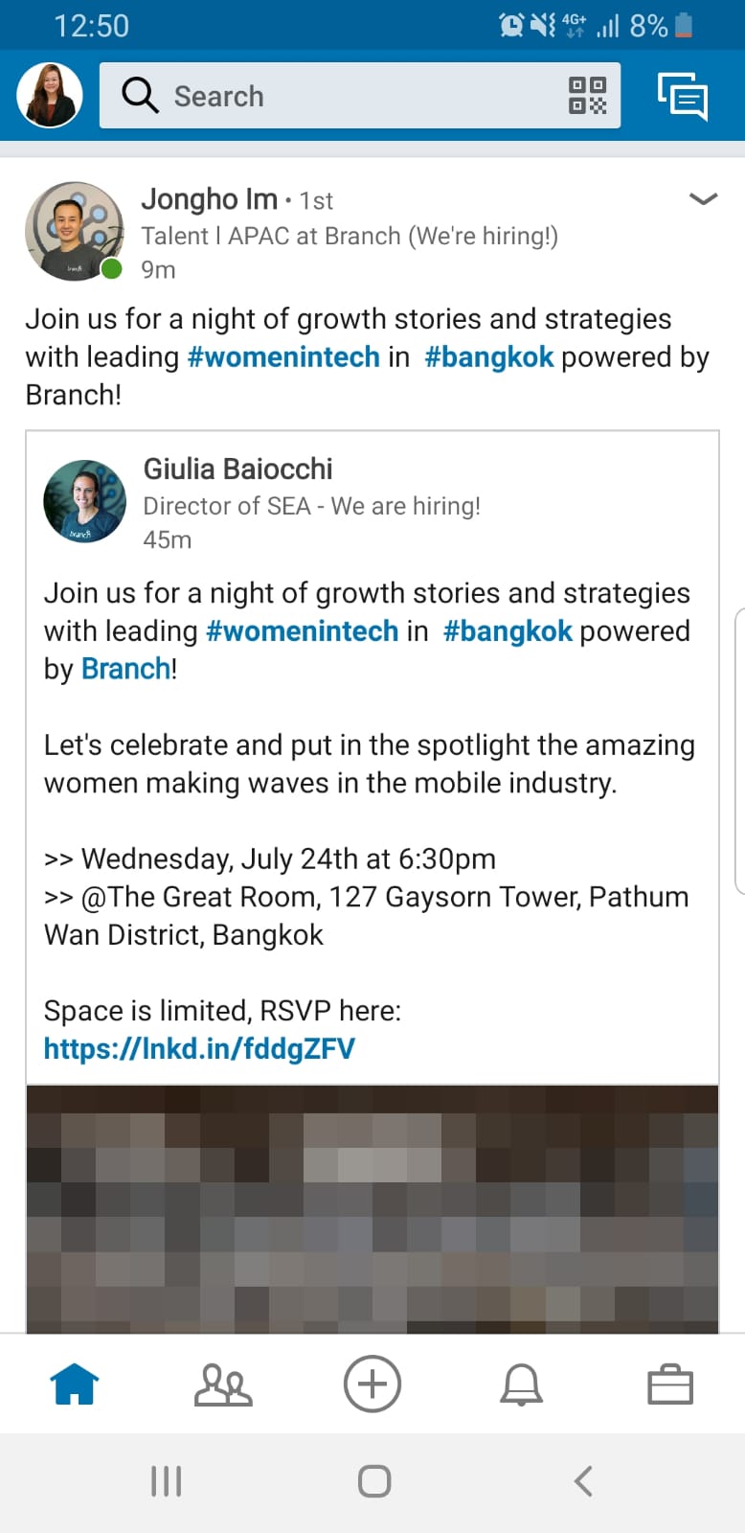
Task: Open the pixelated event image
Action: coord(372,1207)
